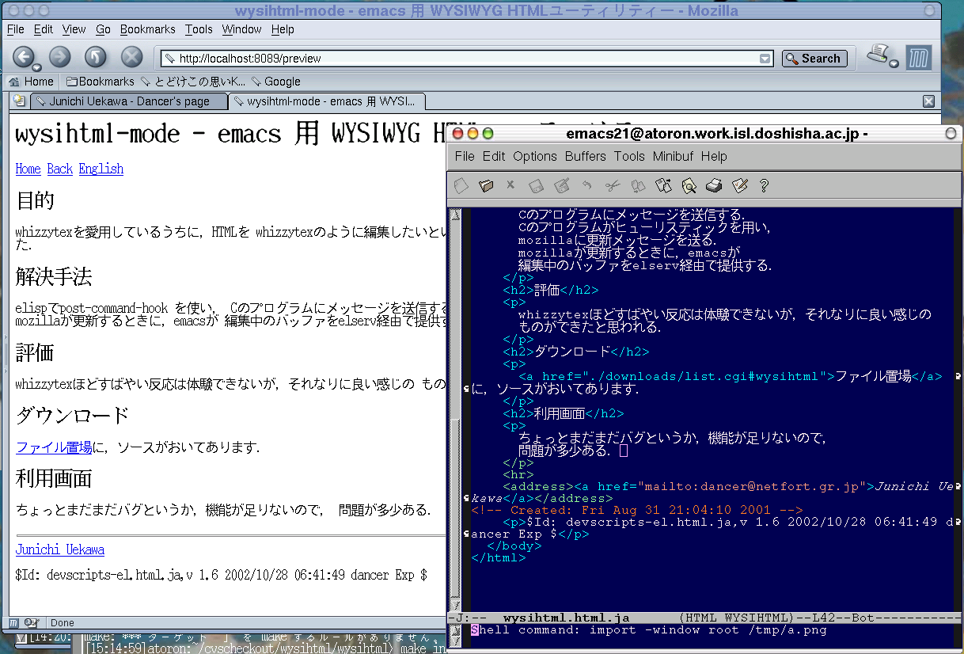
Task: Open the ファイル置場 link
Action: 54,447
